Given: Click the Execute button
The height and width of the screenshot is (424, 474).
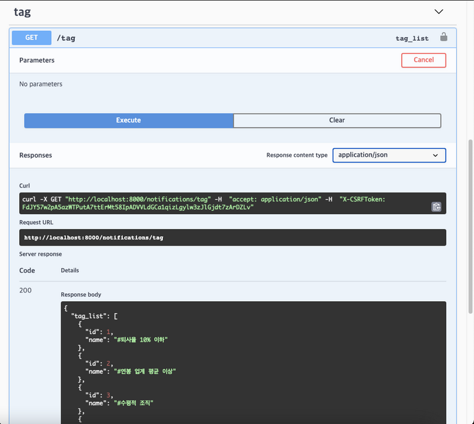Looking at the screenshot, I should [x=128, y=120].
